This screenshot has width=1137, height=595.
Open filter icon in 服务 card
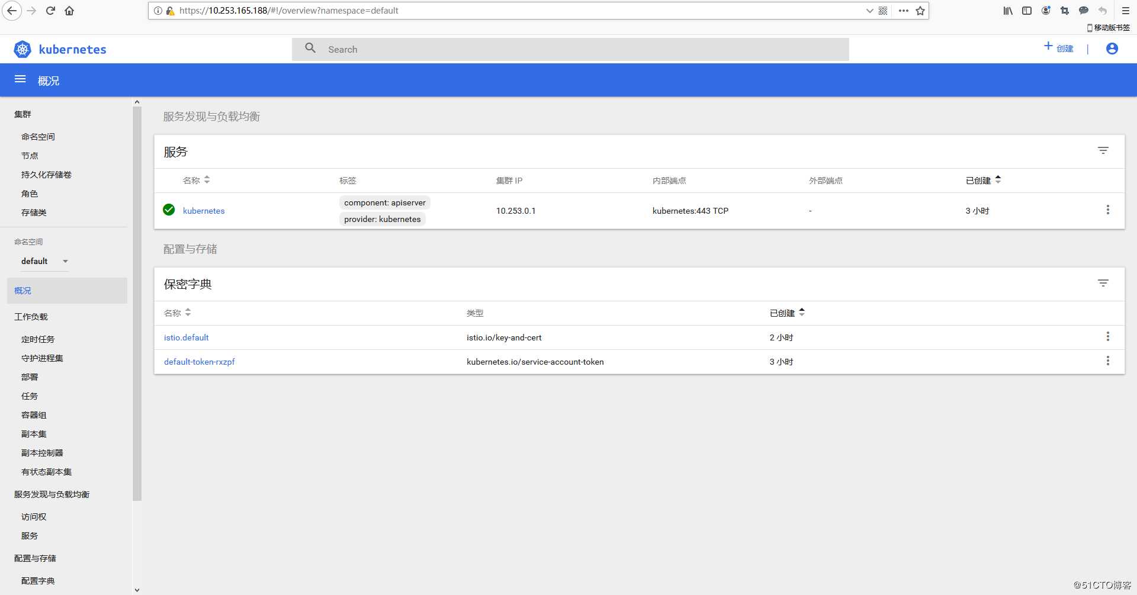[1103, 150]
